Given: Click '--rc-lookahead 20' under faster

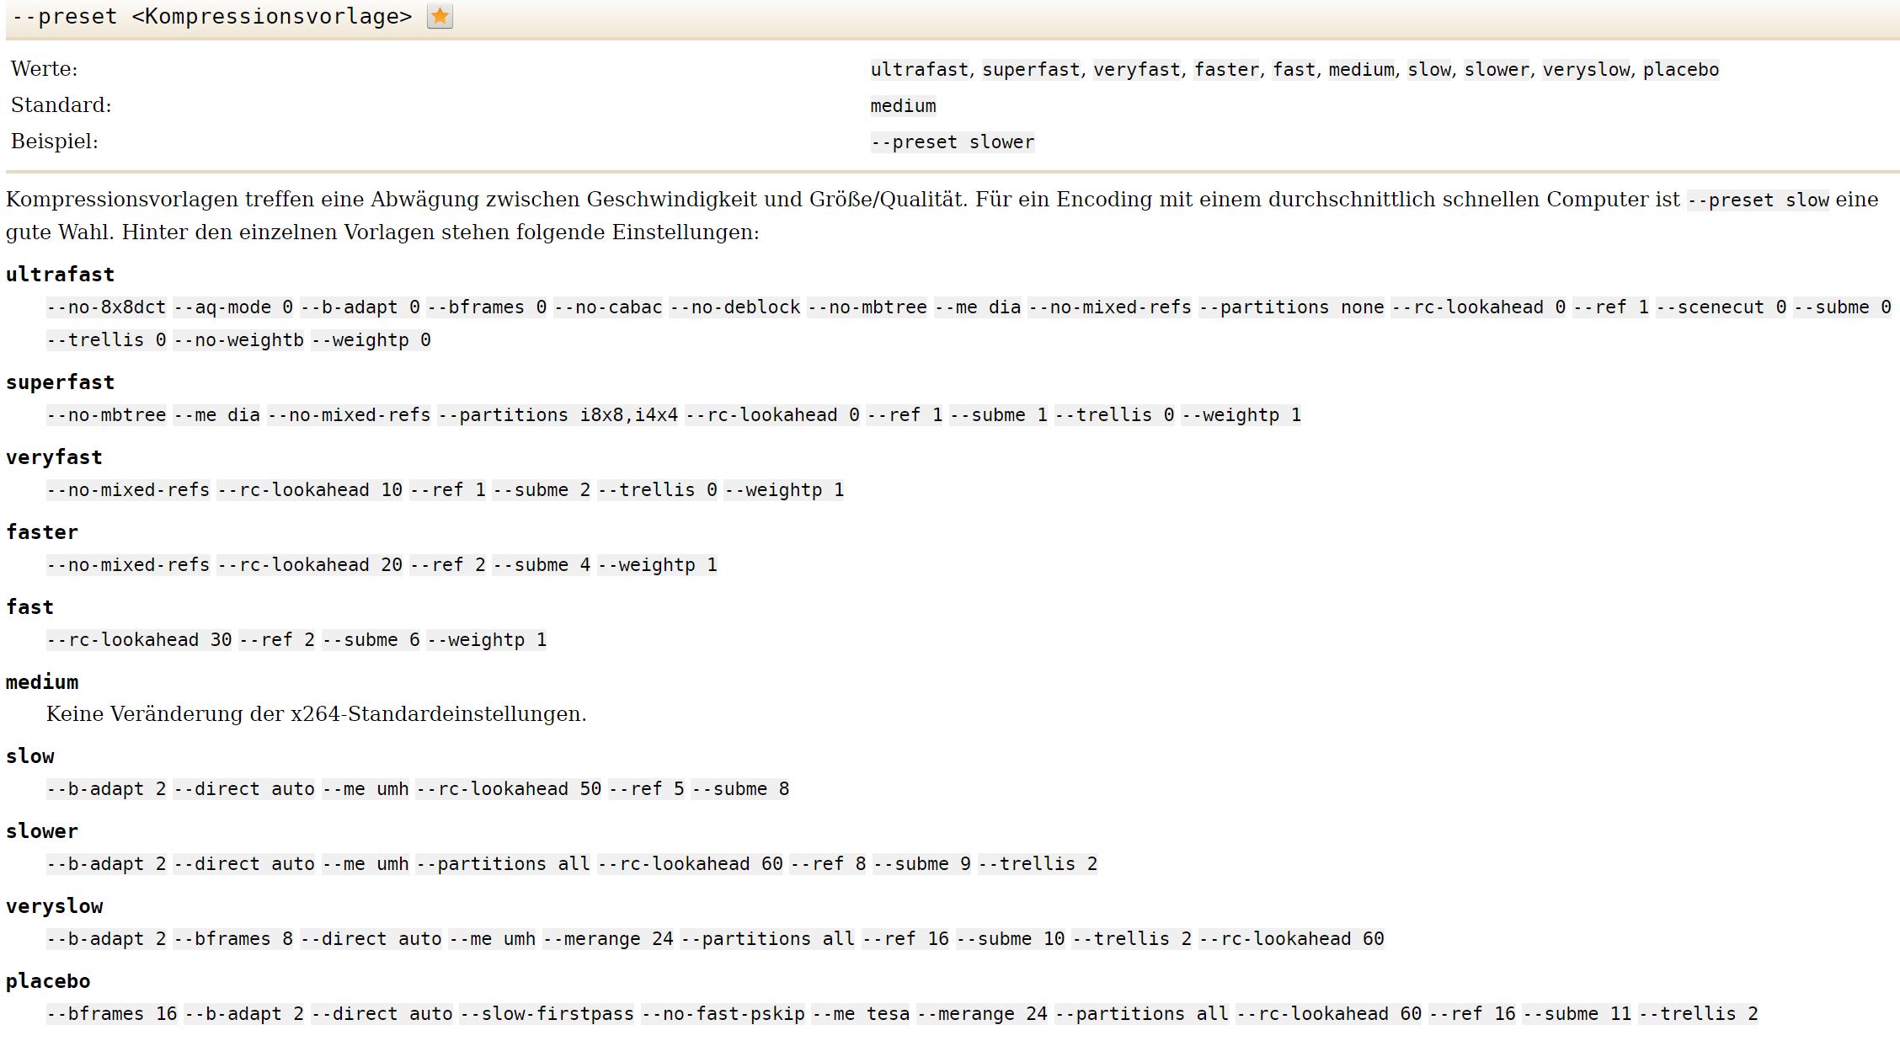Looking at the screenshot, I should click(309, 565).
